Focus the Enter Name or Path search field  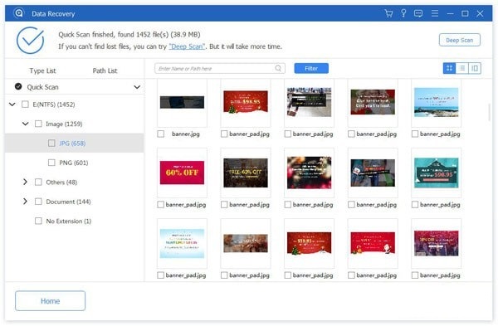coord(220,68)
